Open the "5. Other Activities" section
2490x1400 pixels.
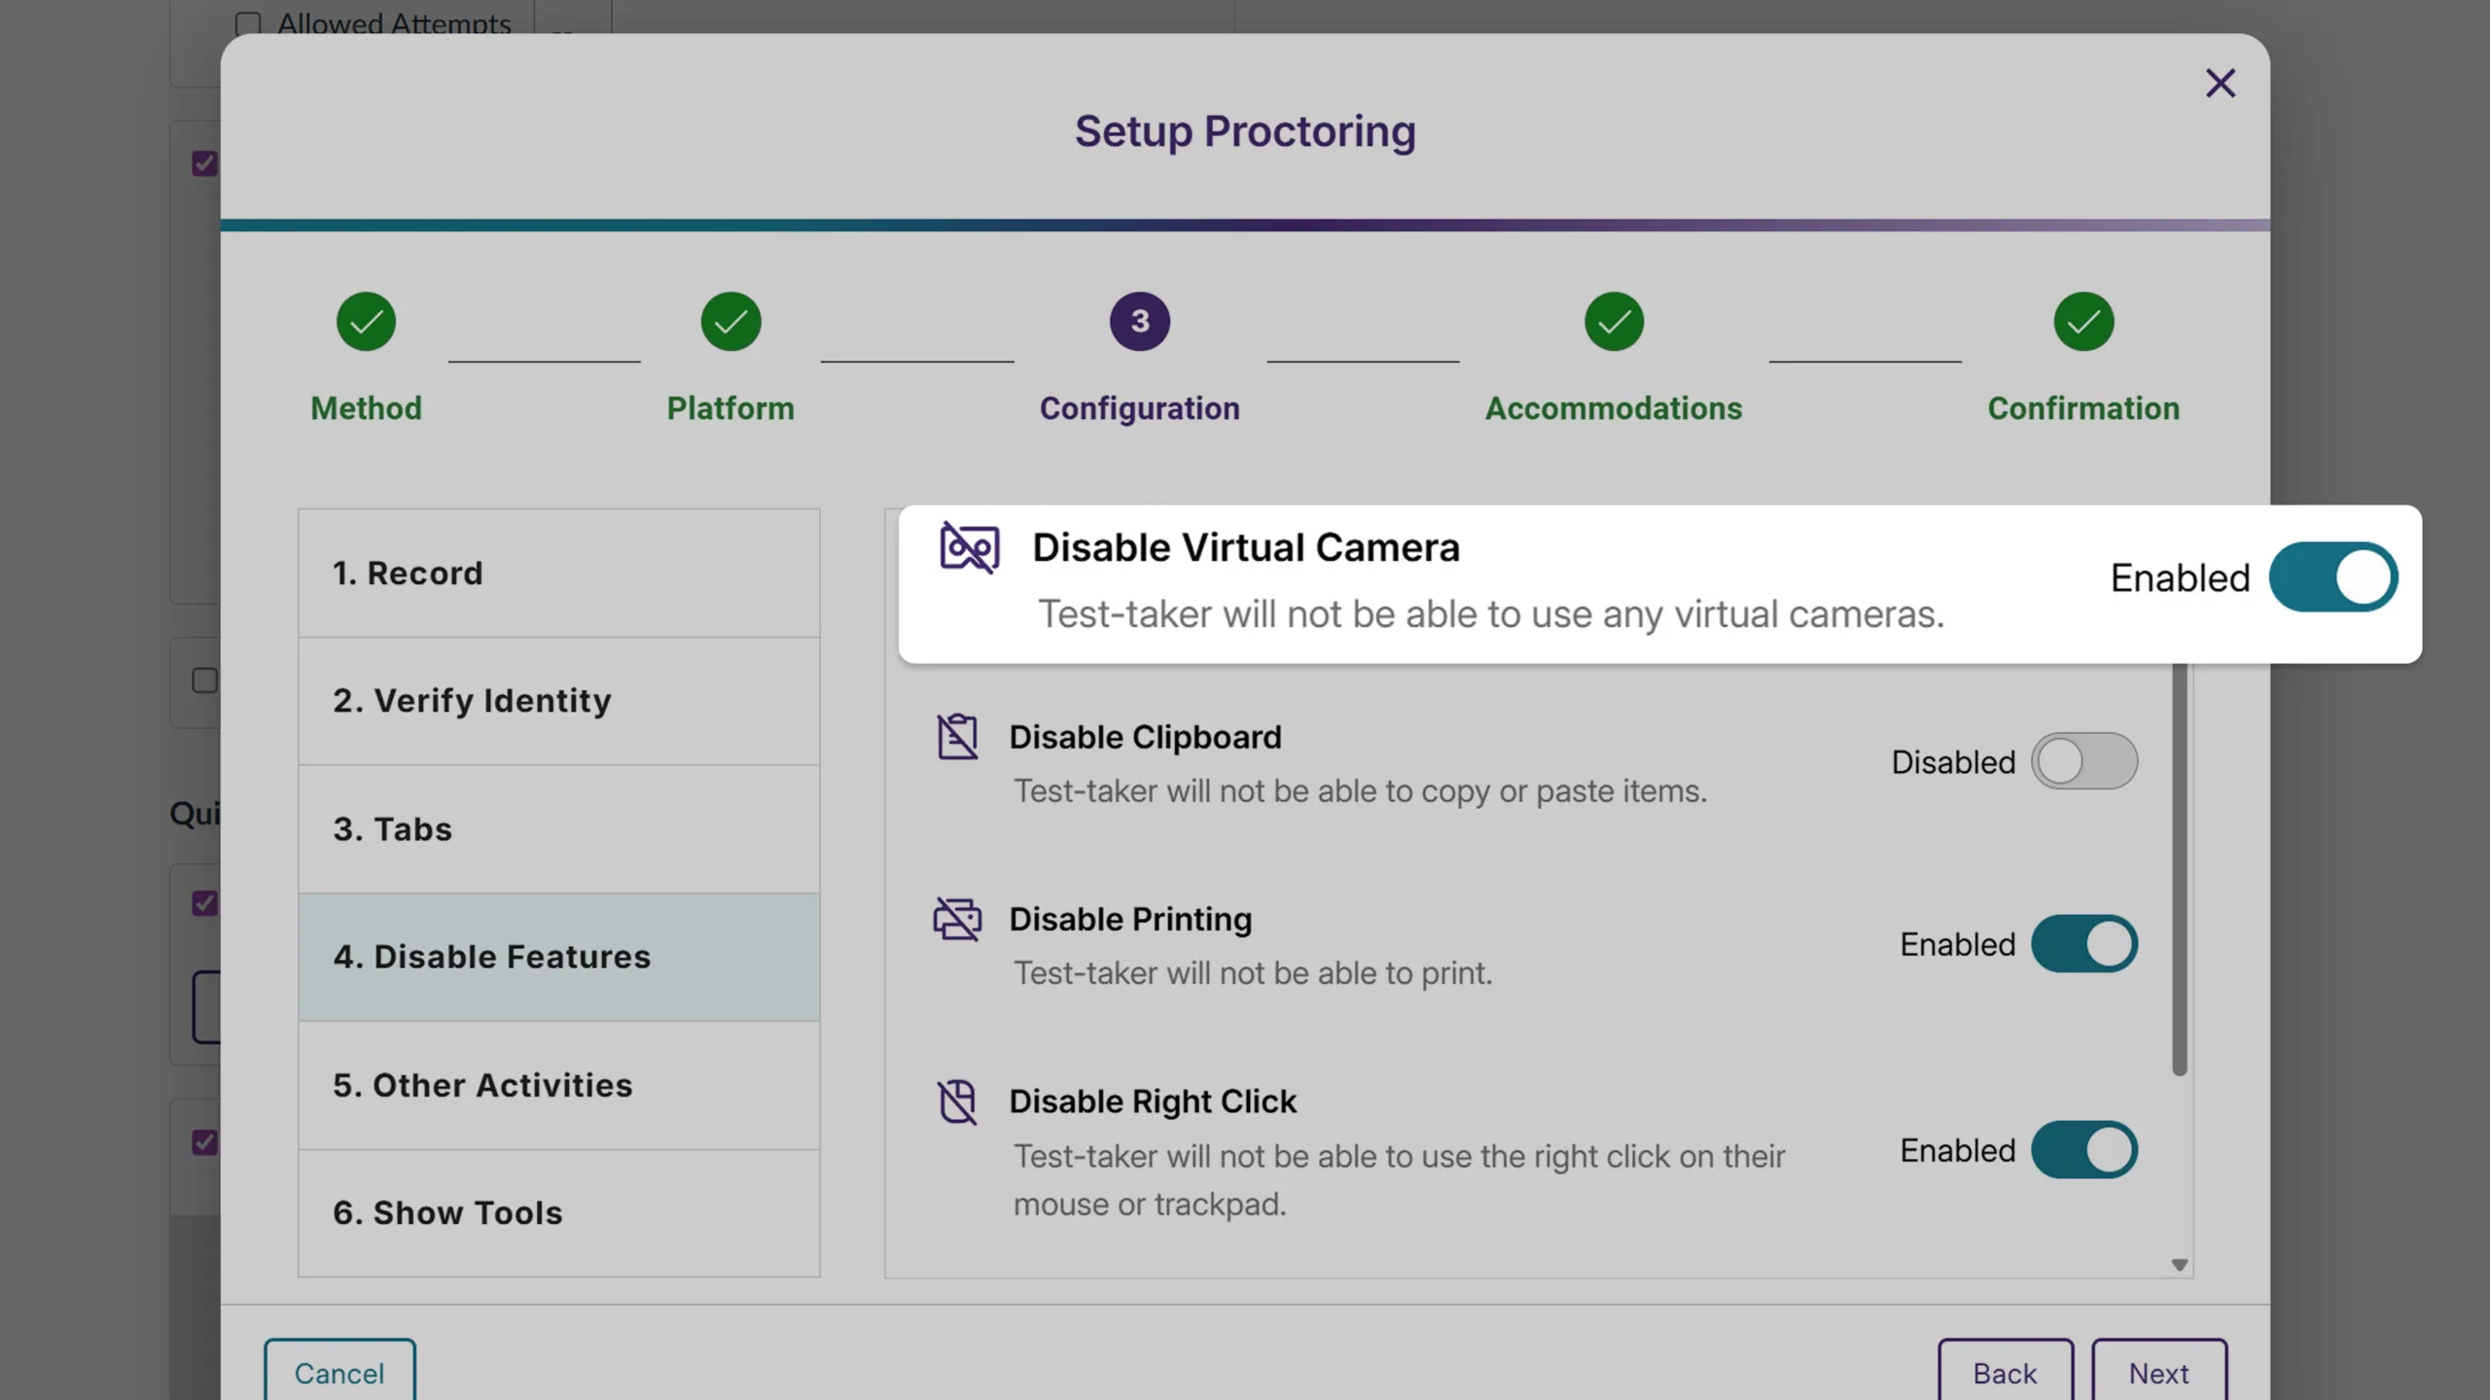pyautogui.click(x=558, y=1085)
